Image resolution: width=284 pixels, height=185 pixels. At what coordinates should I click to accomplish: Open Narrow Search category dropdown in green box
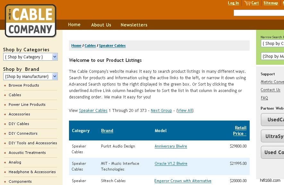coord(273,43)
